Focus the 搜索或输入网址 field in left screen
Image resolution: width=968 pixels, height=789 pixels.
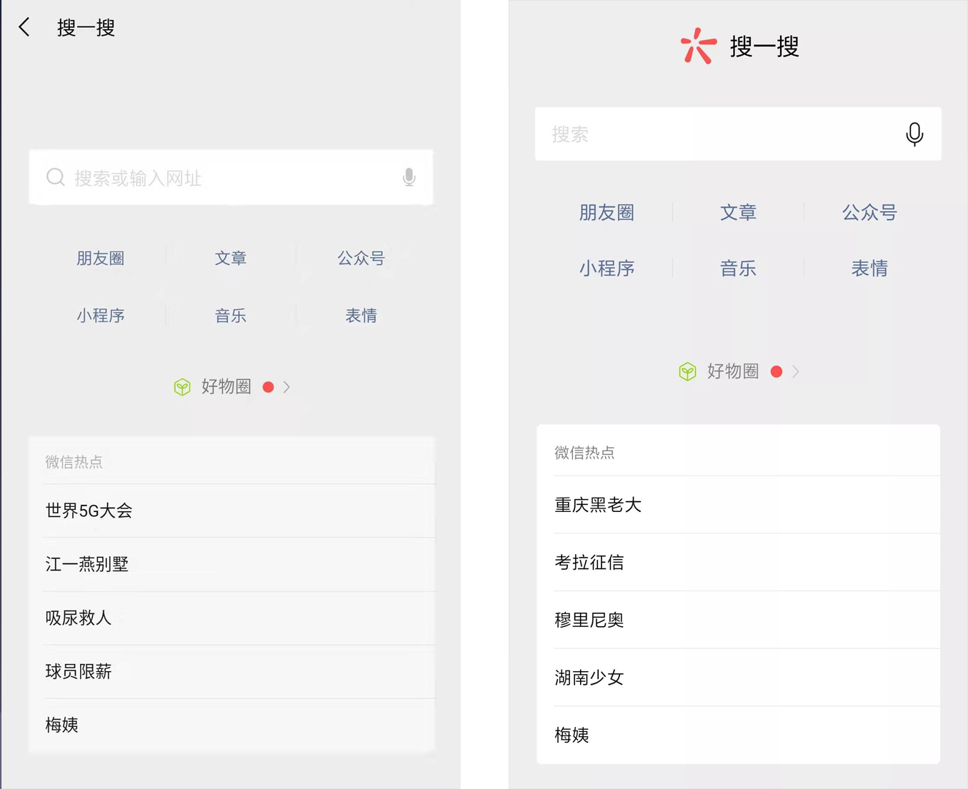(231, 177)
